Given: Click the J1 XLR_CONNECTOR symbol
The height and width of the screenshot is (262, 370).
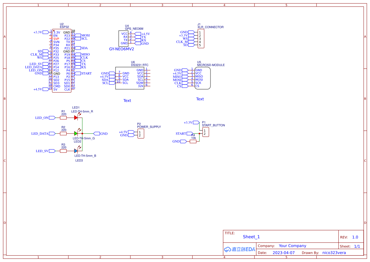Looking at the screenshot, I should point(202,38).
